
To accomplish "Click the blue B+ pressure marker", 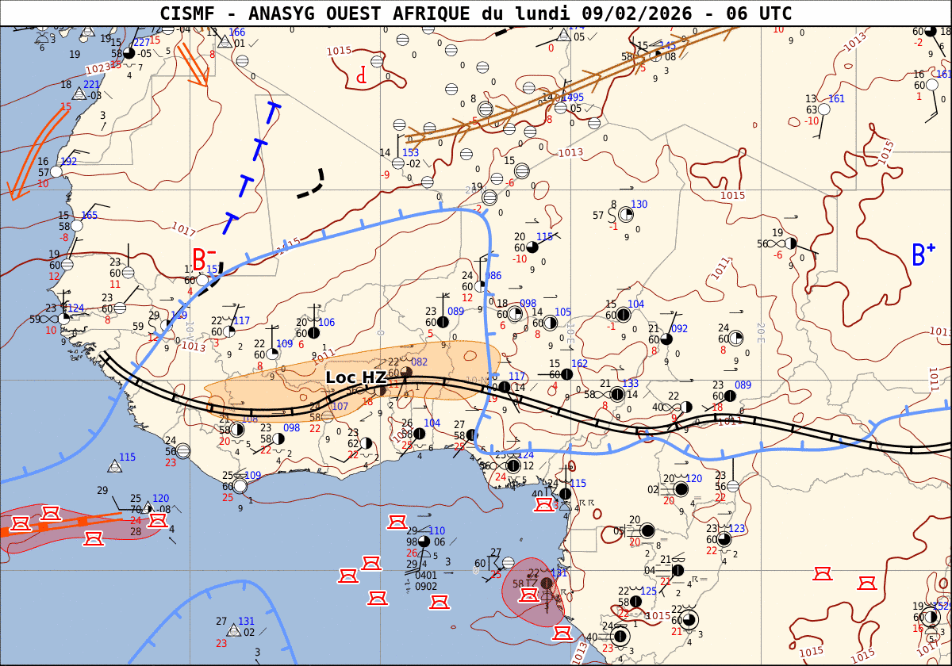I will click(923, 255).
